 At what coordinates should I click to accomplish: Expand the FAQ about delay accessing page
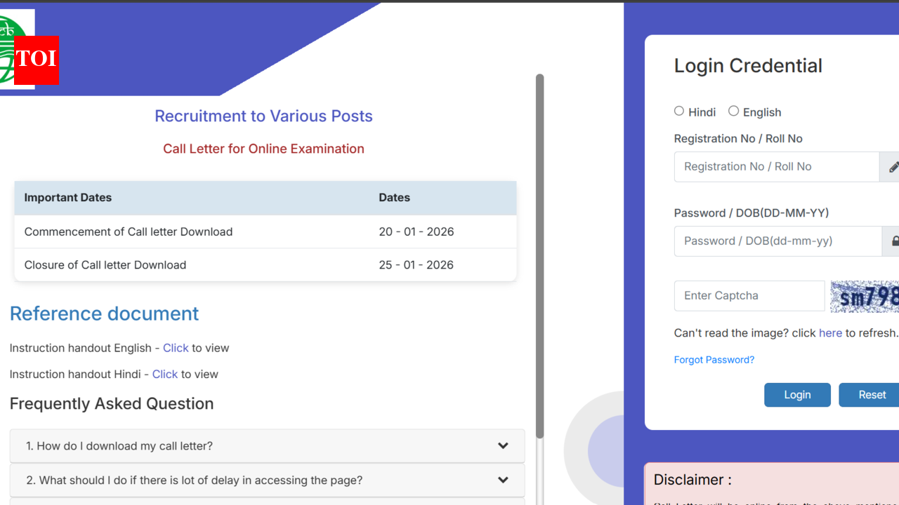click(x=194, y=480)
